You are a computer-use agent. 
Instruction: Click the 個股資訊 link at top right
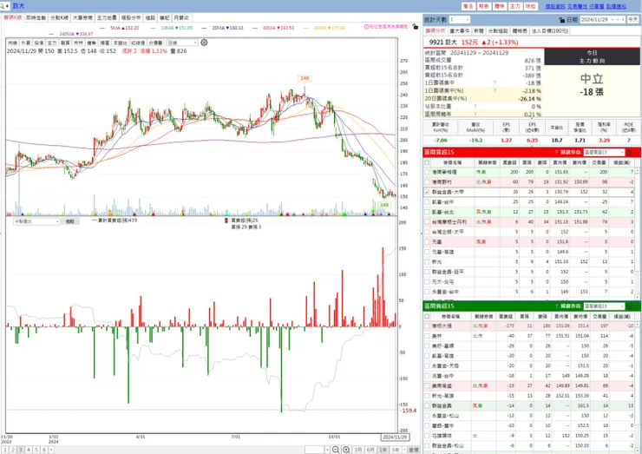click(555, 6)
